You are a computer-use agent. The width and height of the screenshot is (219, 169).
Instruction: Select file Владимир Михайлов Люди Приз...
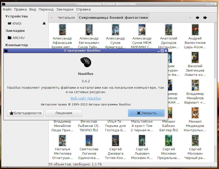pyautogui.click(x=62, y=126)
